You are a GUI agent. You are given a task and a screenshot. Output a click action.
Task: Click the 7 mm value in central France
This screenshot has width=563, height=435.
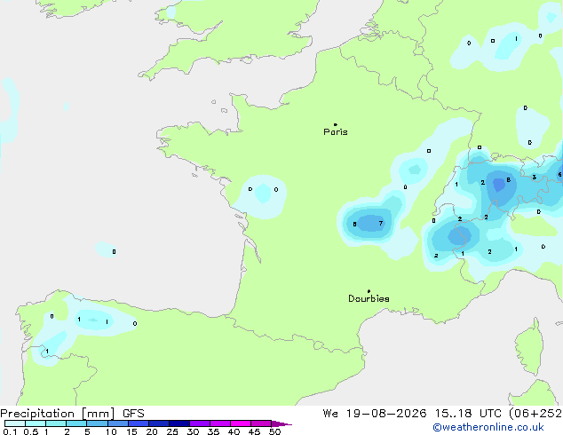(381, 223)
